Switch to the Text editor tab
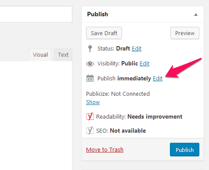 tap(63, 54)
